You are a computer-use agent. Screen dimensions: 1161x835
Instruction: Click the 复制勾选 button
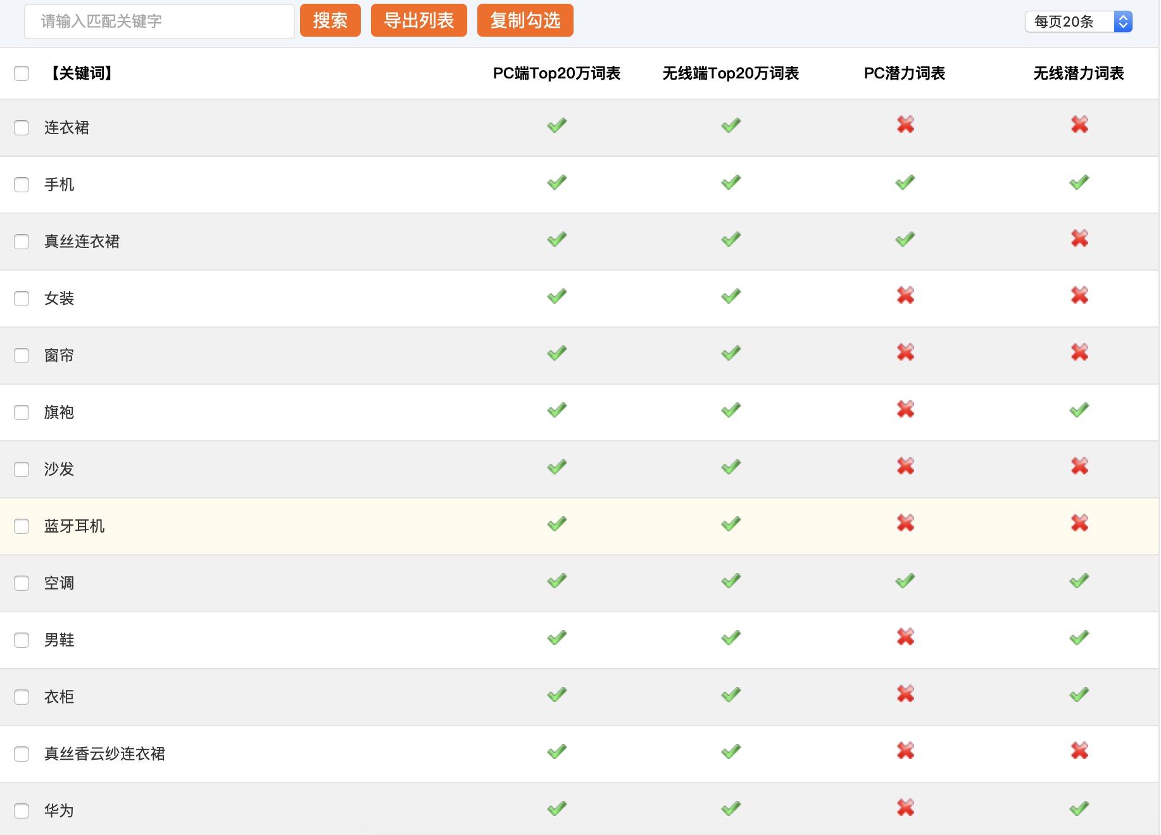[525, 21]
